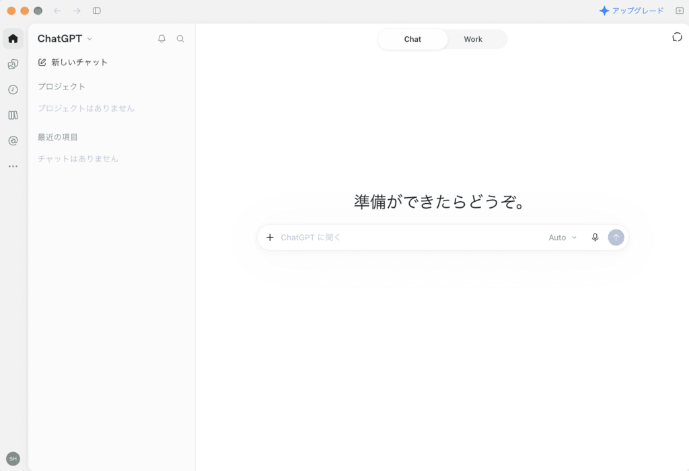Expand the ChatGPT model dropdown
The image size is (689, 471).
pyautogui.click(x=65, y=38)
